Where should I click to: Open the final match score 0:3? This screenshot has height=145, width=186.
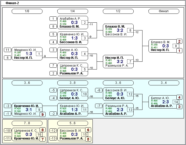(165, 46)
